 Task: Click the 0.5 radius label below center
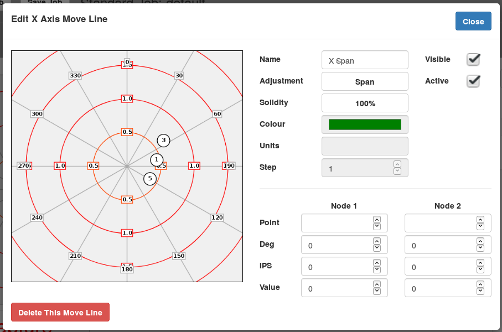click(x=126, y=199)
